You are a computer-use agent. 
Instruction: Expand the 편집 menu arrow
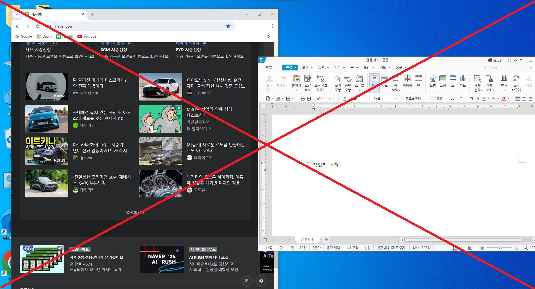pyautogui.click(x=295, y=68)
